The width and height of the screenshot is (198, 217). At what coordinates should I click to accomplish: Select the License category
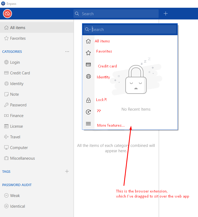(x=37, y=126)
